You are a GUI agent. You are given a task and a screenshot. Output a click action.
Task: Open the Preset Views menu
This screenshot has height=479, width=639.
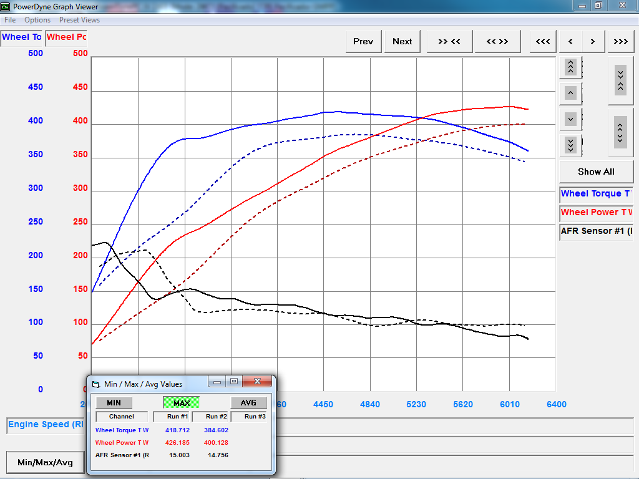pyautogui.click(x=79, y=20)
